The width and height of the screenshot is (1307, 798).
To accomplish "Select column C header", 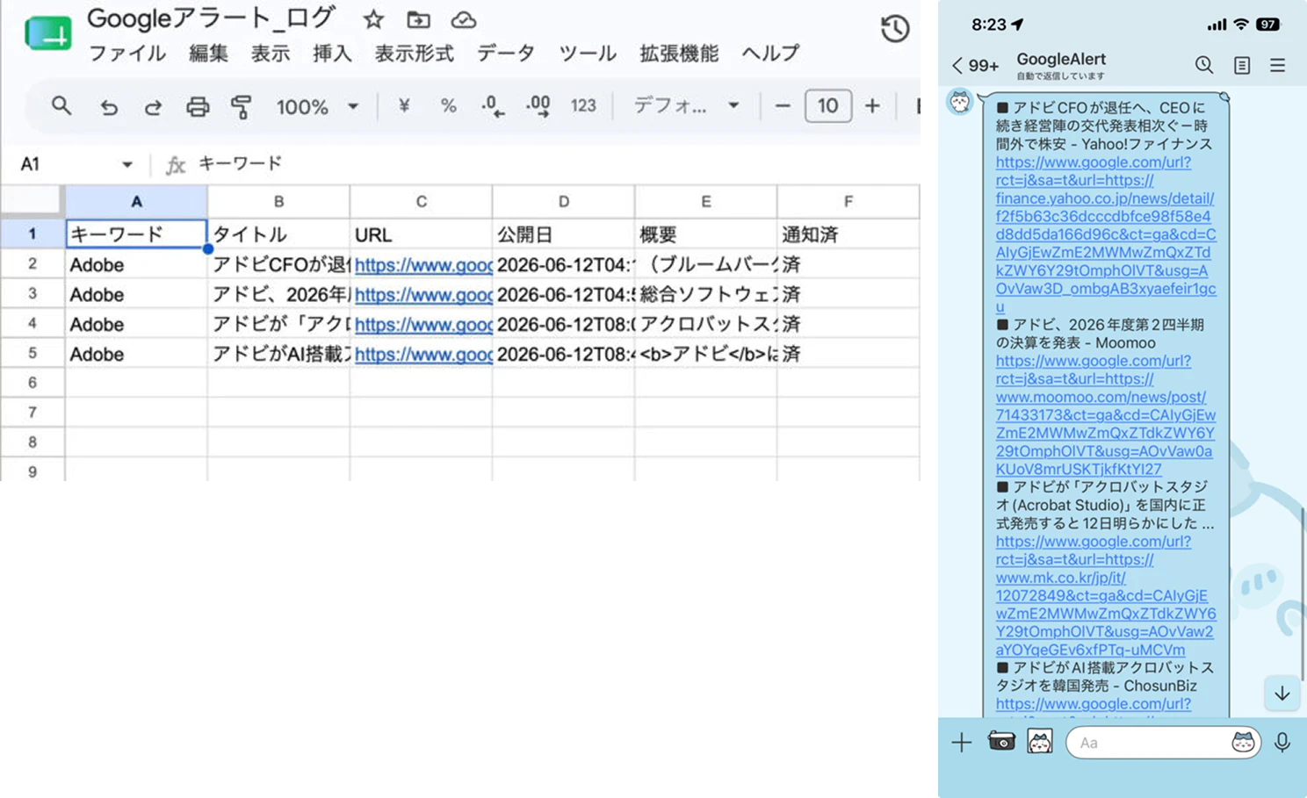I will [x=421, y=201].
